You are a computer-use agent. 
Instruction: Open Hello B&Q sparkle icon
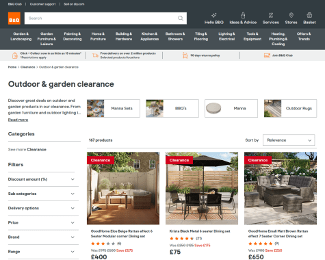[214, 15]
